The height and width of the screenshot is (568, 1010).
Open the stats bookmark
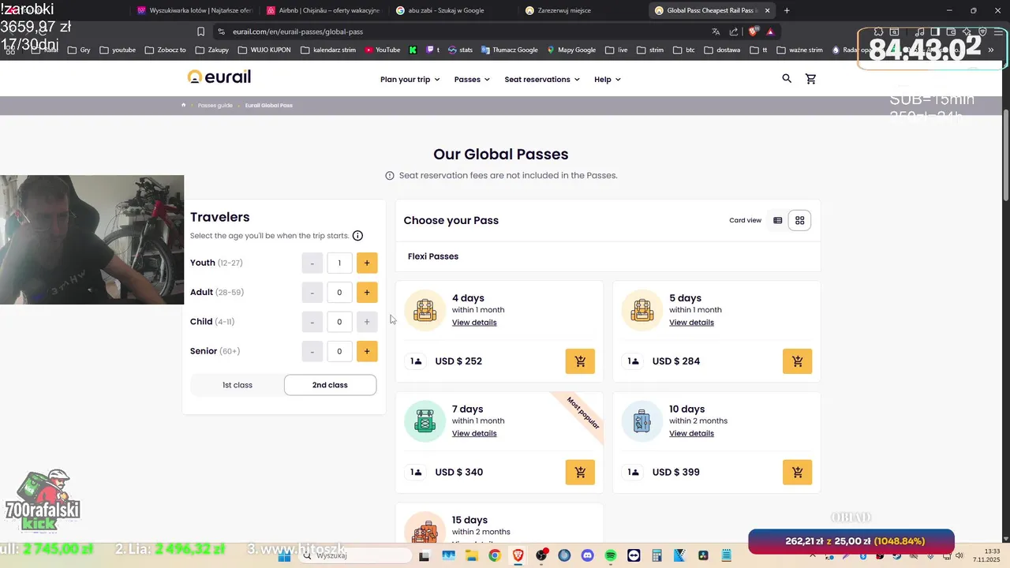(x=461, y=50)
